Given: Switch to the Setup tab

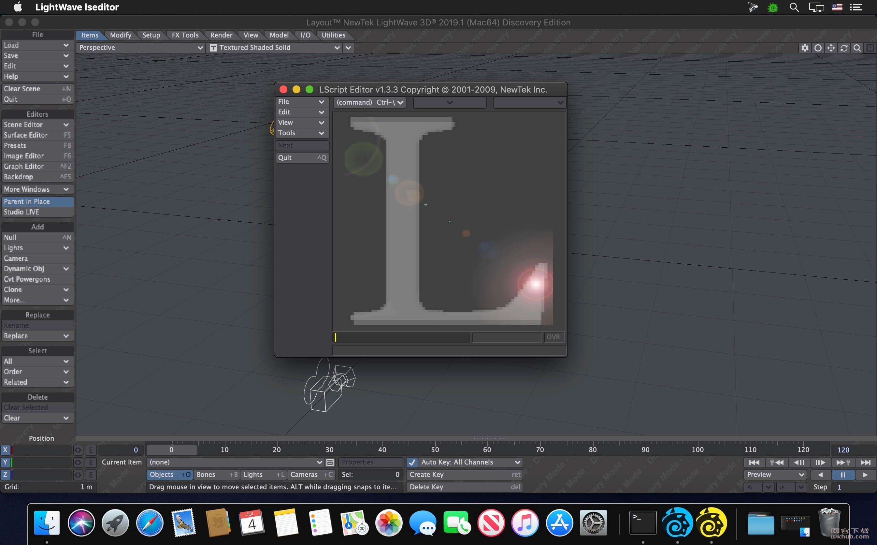Looking at the screenshot, I should point(151,35).
